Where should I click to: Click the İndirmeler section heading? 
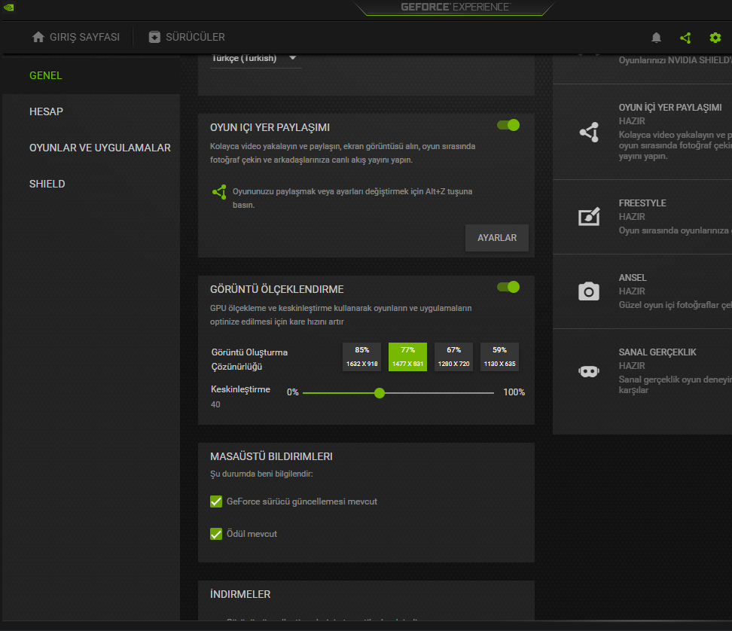coord(240,594)
